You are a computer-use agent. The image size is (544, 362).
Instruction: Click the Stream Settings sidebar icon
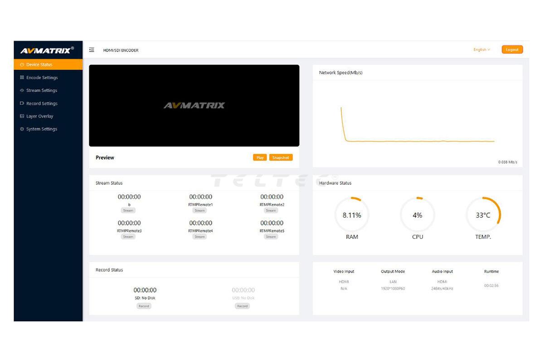pos(22,90)
